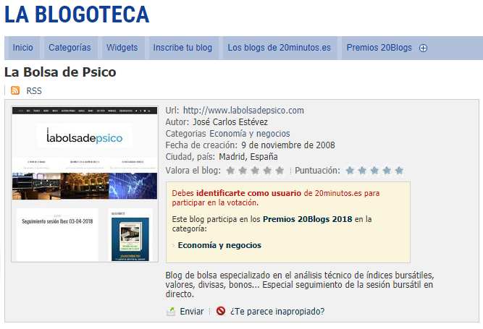Go to the Widgets section

(122, 48)
